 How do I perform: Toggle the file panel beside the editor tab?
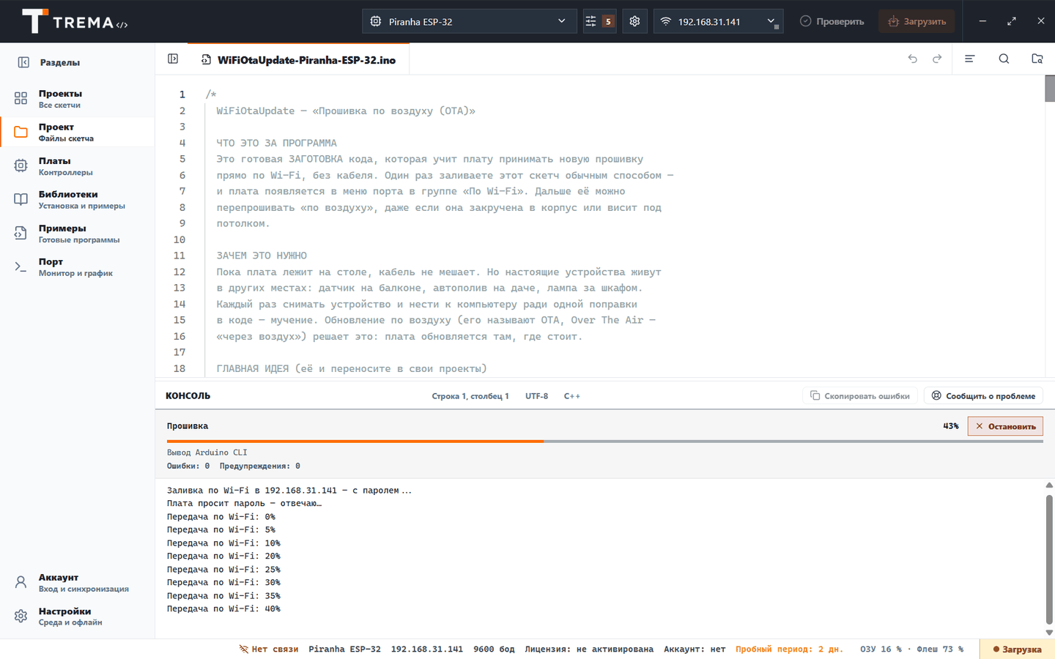173,59
